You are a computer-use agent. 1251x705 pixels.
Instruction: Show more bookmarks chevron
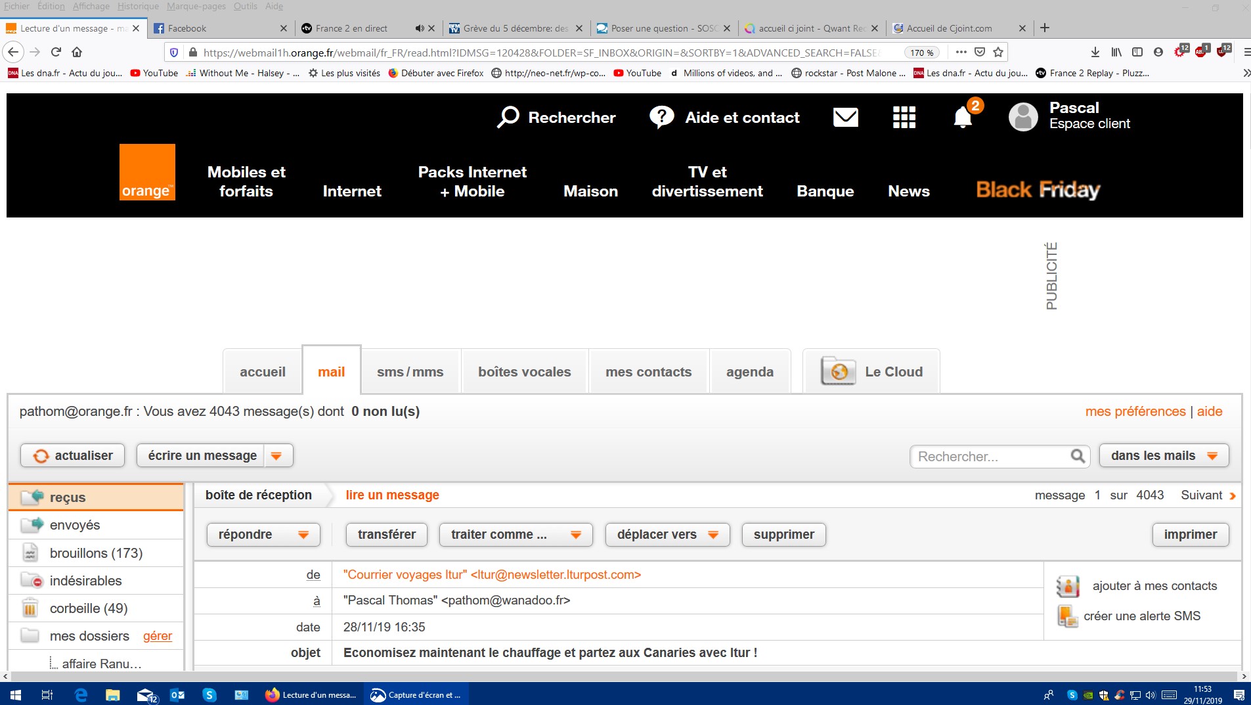click(x=1246, y=73)
